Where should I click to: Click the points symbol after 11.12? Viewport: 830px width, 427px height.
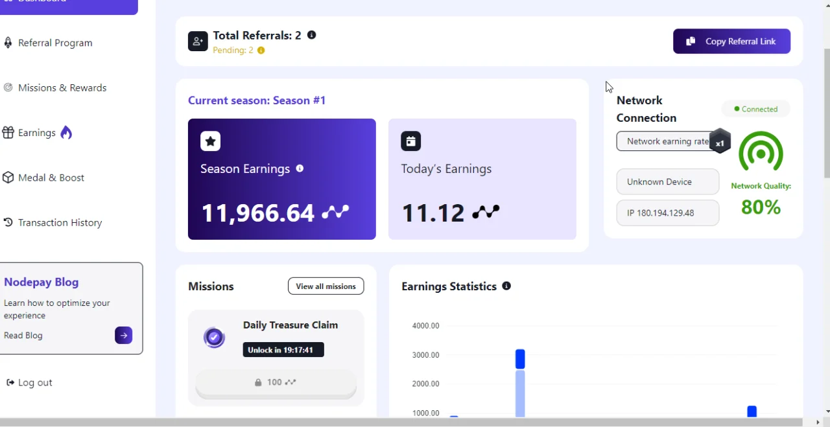click(486, 212)
